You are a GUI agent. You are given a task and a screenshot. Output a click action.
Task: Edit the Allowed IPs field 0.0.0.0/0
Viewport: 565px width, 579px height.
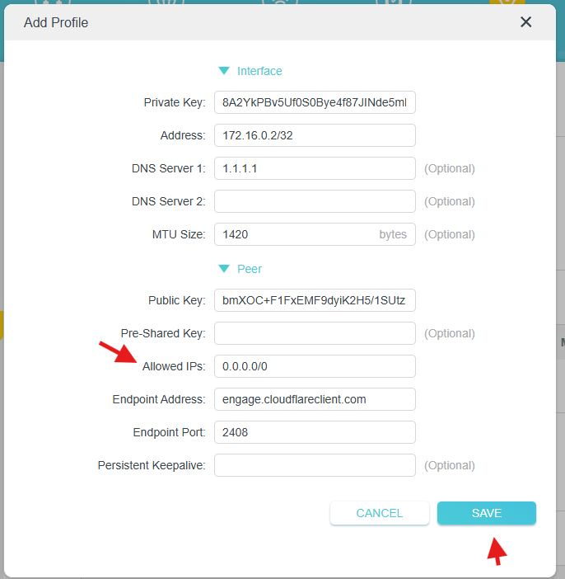[x=315, y=366]
